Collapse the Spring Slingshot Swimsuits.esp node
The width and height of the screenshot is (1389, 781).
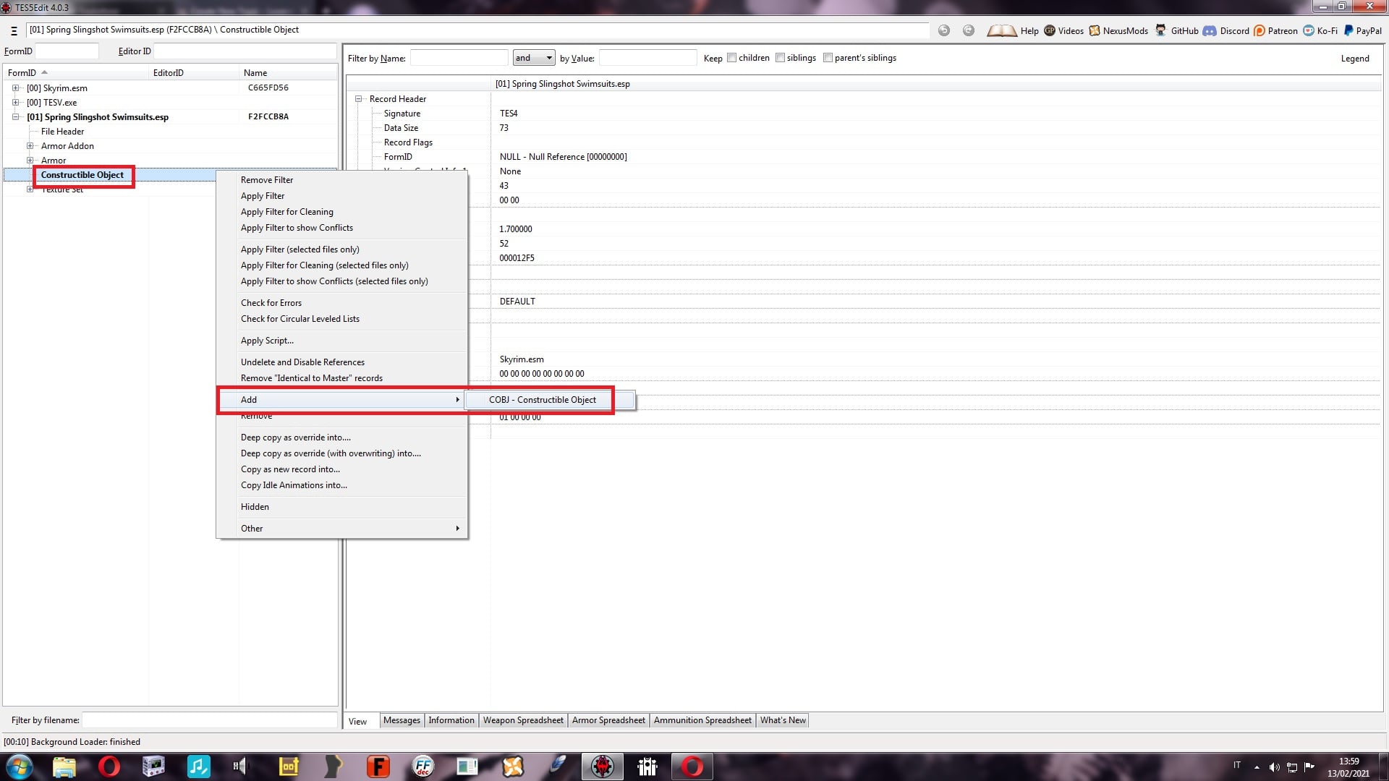15,116
